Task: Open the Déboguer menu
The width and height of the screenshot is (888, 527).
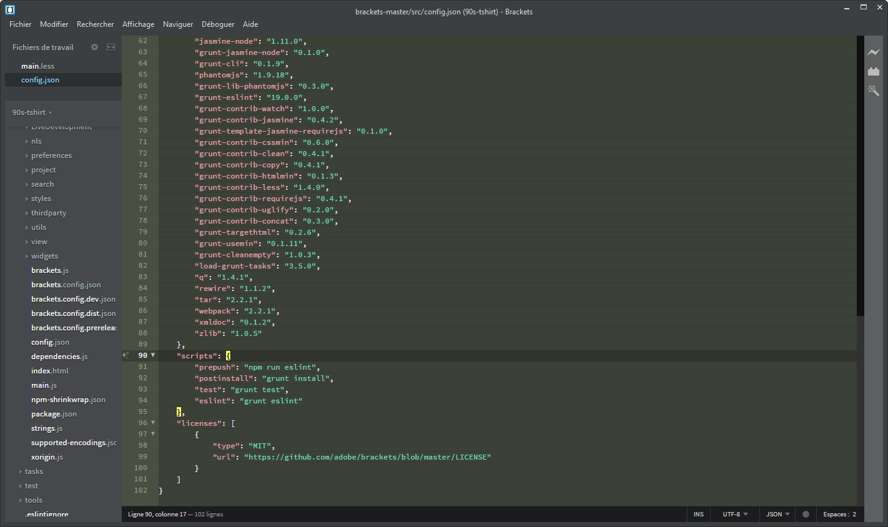Action: pyautogui.click(x=217, y=24)
